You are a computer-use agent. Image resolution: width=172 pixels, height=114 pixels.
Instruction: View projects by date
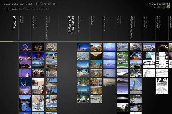point(21,9)
